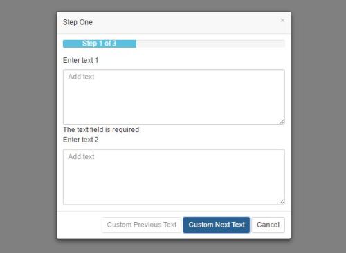Click the Custom Next Text button
Viewport: 346px width, 253px height.
click(x=217, y=225)
